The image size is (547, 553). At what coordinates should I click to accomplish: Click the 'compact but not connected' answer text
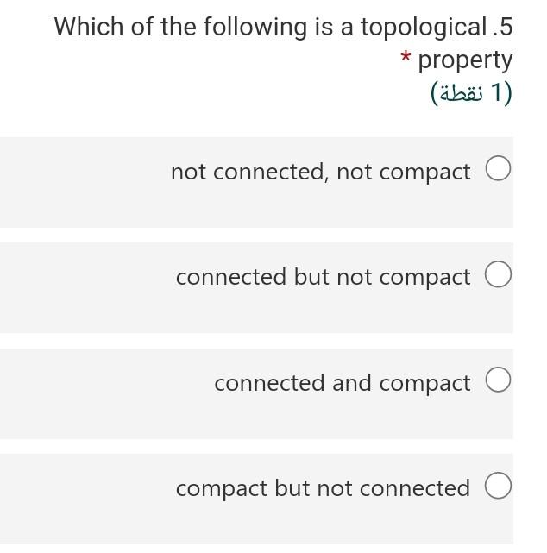click(323, 489)
